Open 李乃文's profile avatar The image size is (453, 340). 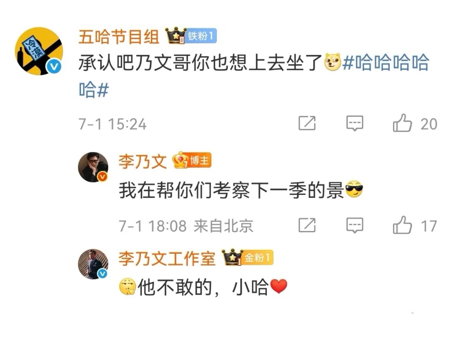93,167
